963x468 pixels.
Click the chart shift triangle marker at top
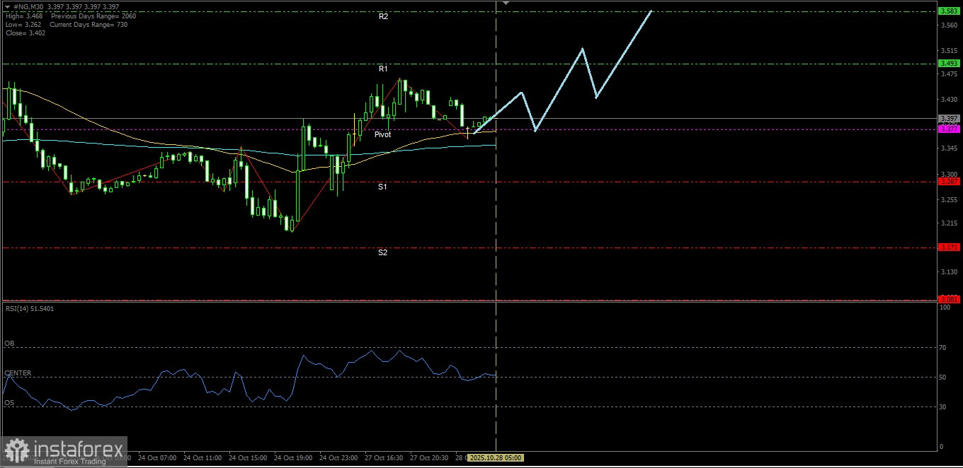tap(506, 4)
